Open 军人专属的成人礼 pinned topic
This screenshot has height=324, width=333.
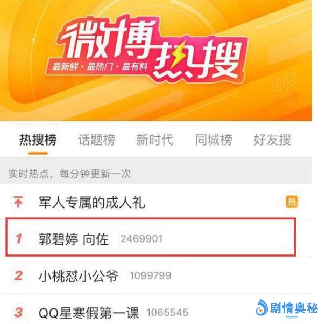[x=92, y=202]
